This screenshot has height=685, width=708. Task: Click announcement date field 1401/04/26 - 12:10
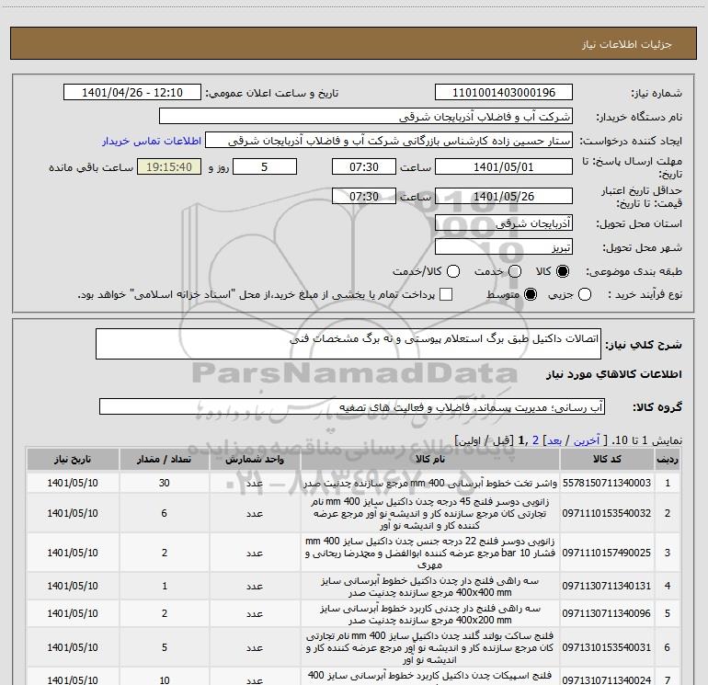point(132,93)
